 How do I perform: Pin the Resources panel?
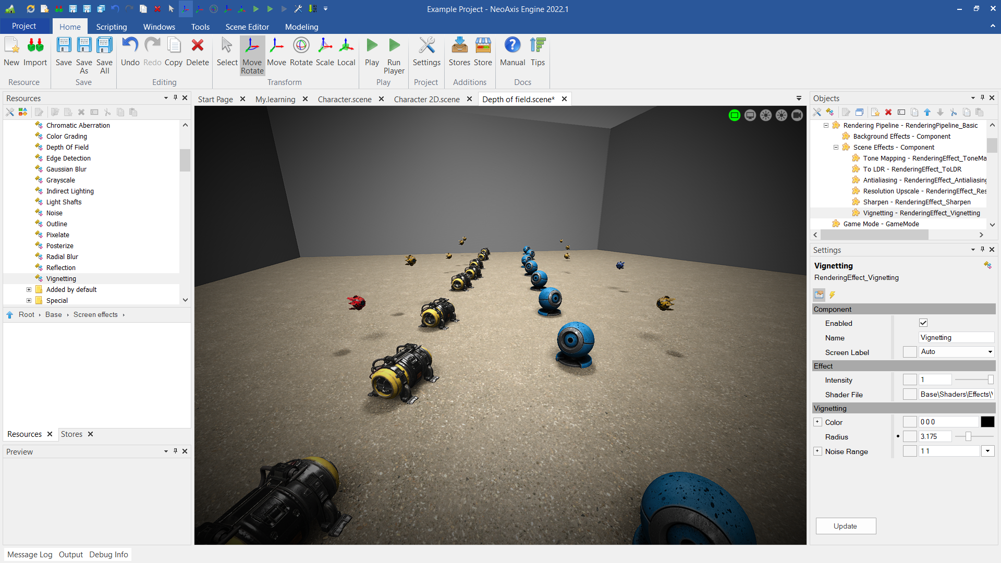[175, 98]
